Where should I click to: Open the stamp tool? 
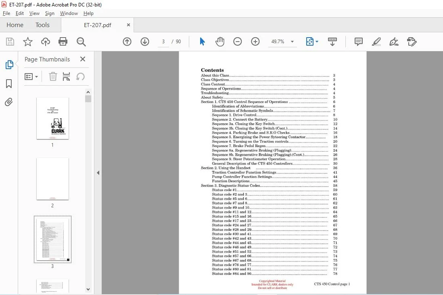(x=412, y=42)
